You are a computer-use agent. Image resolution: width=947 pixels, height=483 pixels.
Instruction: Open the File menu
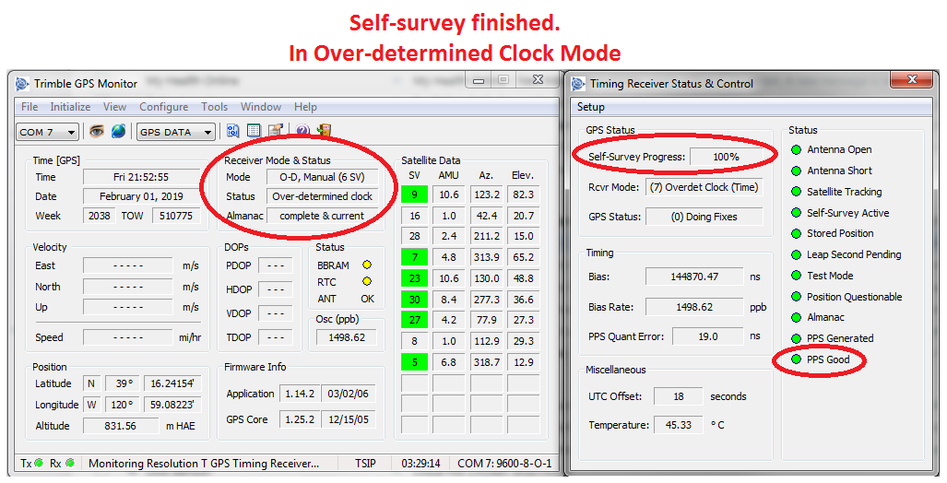coord(30,107)
